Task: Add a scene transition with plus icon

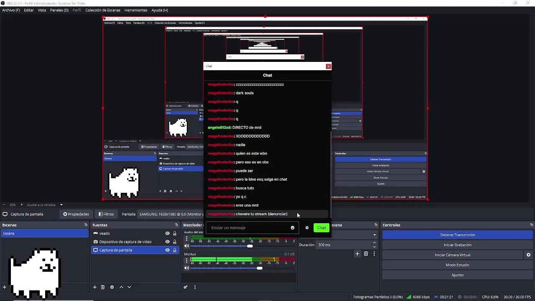Action: 357,254
